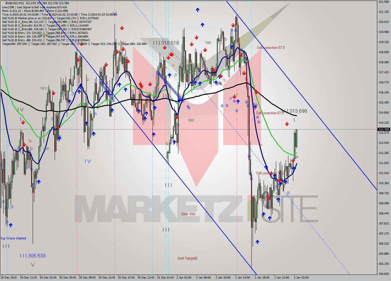Click the 318.690 price axis label
391x281 pixels.
click(384, 52)
